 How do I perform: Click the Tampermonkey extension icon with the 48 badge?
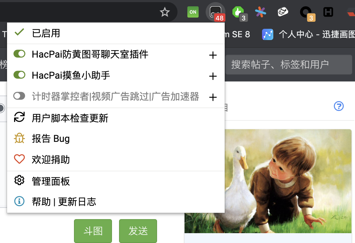216,12
